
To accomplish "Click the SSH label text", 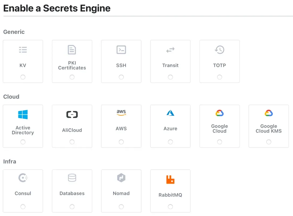I will (x=121, y=65).
